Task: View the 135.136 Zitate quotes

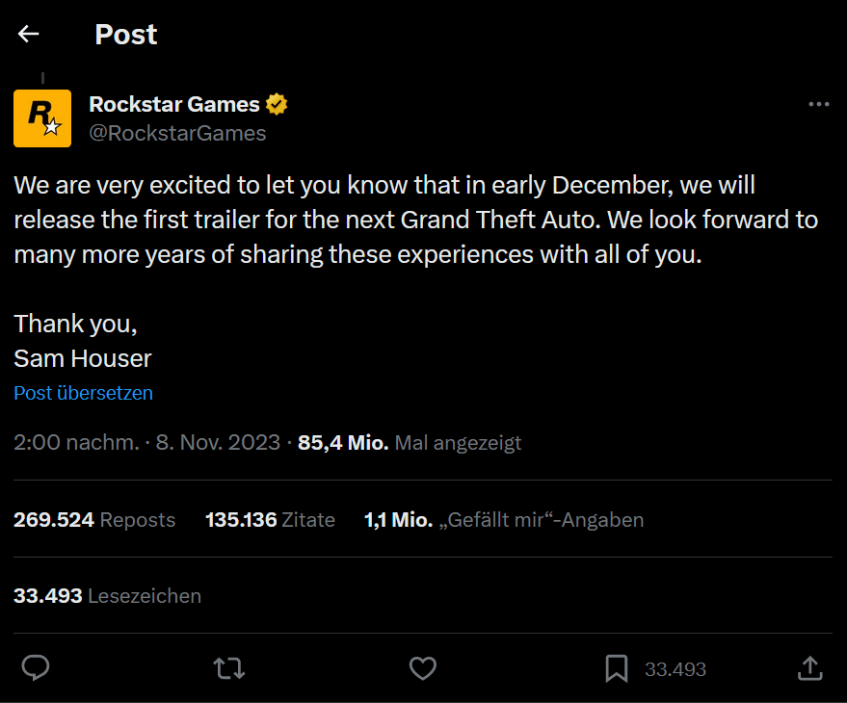Action: (x=270, y=519)
